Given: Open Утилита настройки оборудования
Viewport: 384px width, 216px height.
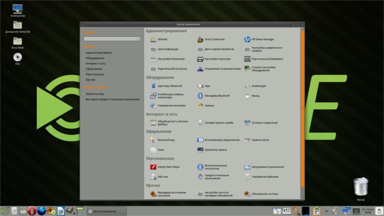Looking at the screenshot, I should (260, 69).
